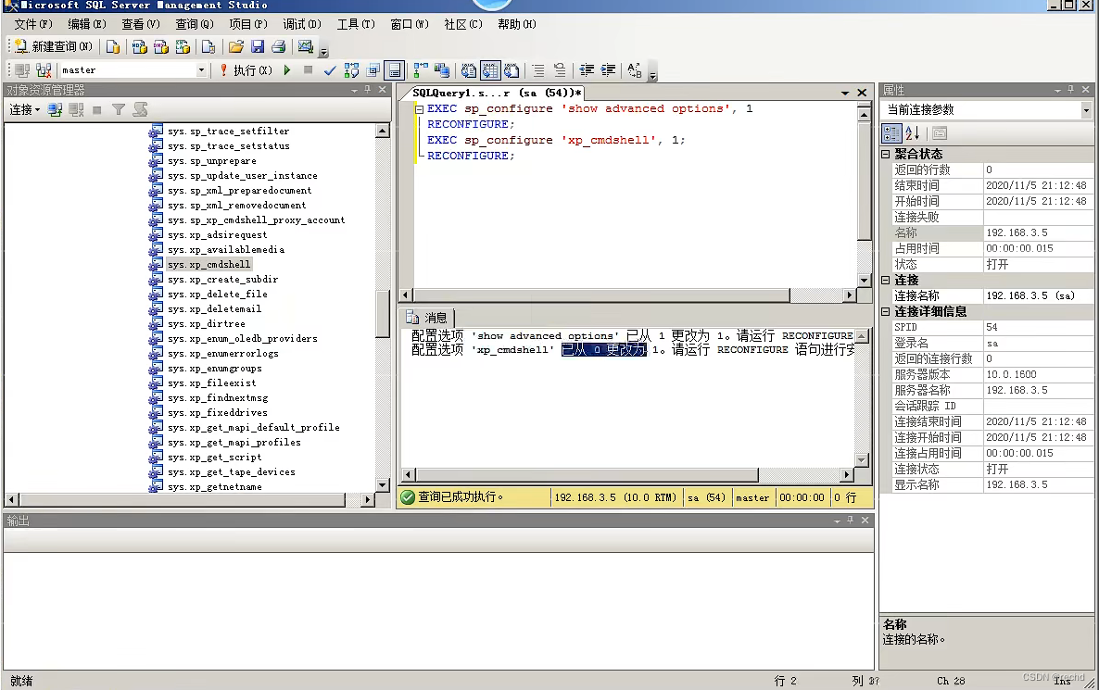Click the Object Explorer stop icon
1099x690 pixels.
point(97,110)
